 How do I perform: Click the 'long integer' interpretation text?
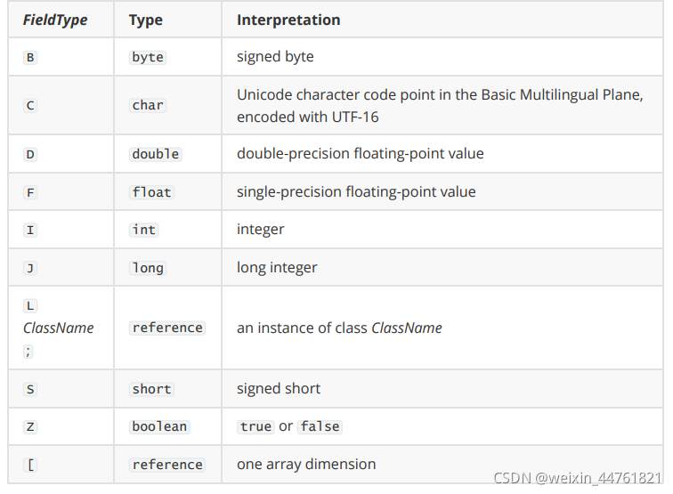click(277, 268)
